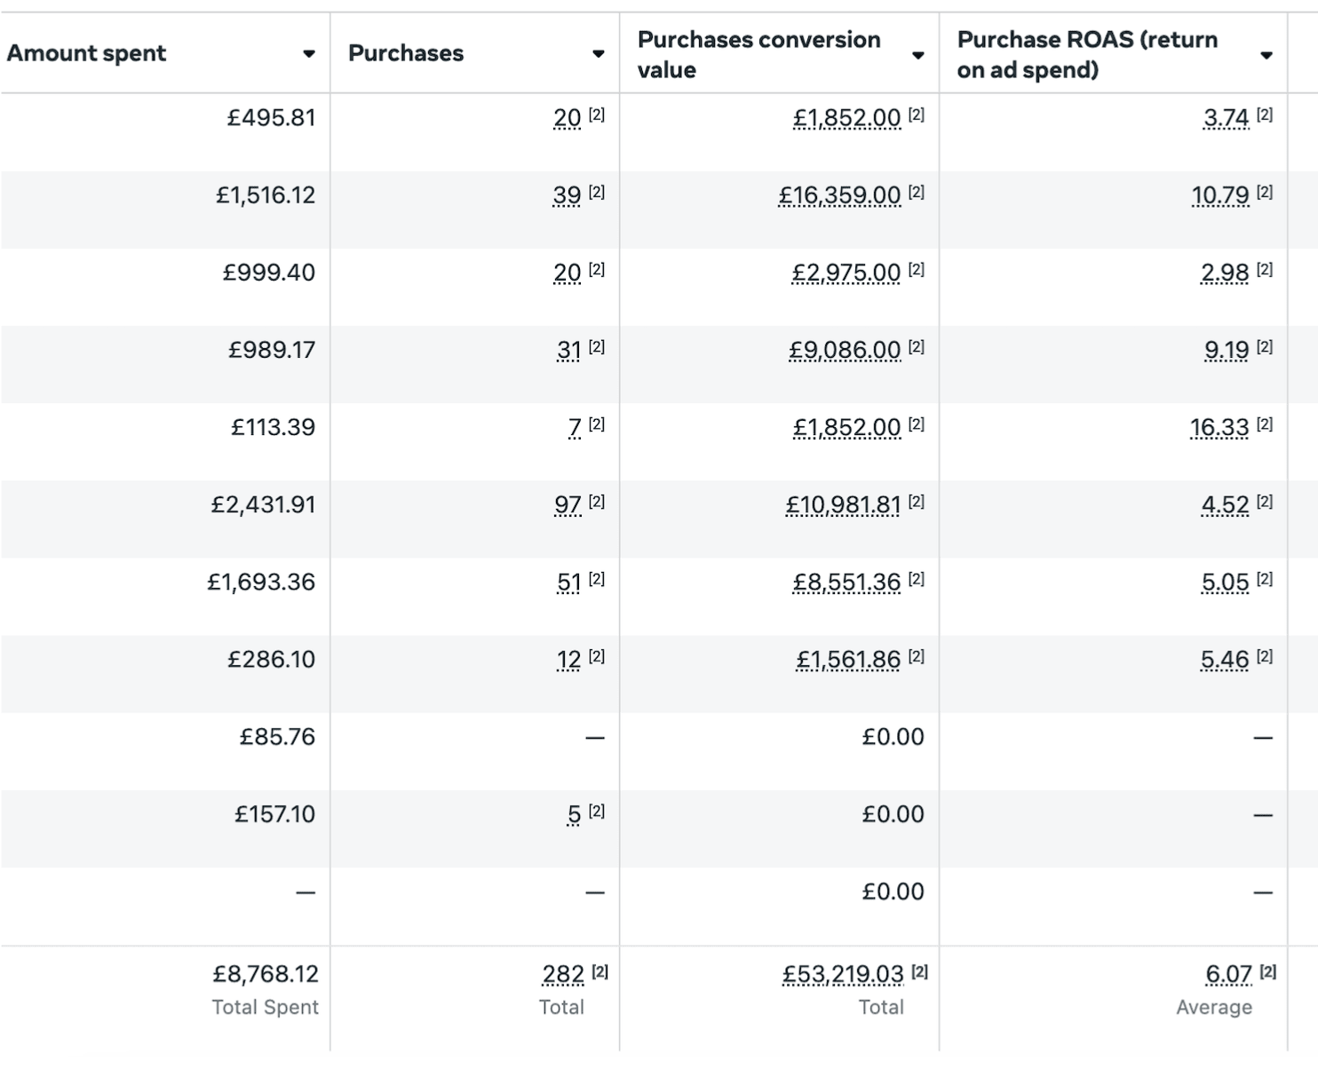Click the total 282 purchases value

pyautogui.click(x=563, y=975)
